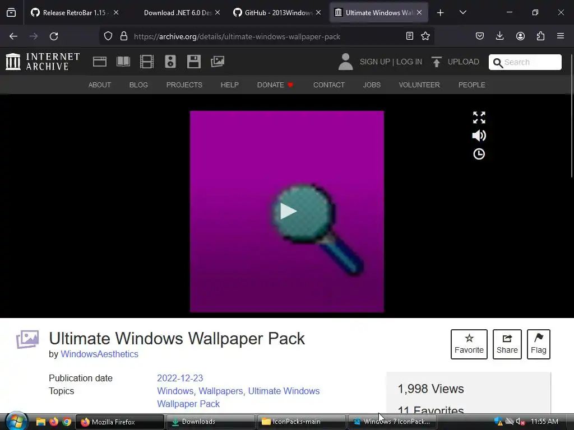Open ABOUT menu item
This screenshot has width=574, height=430.
[100, 85]
